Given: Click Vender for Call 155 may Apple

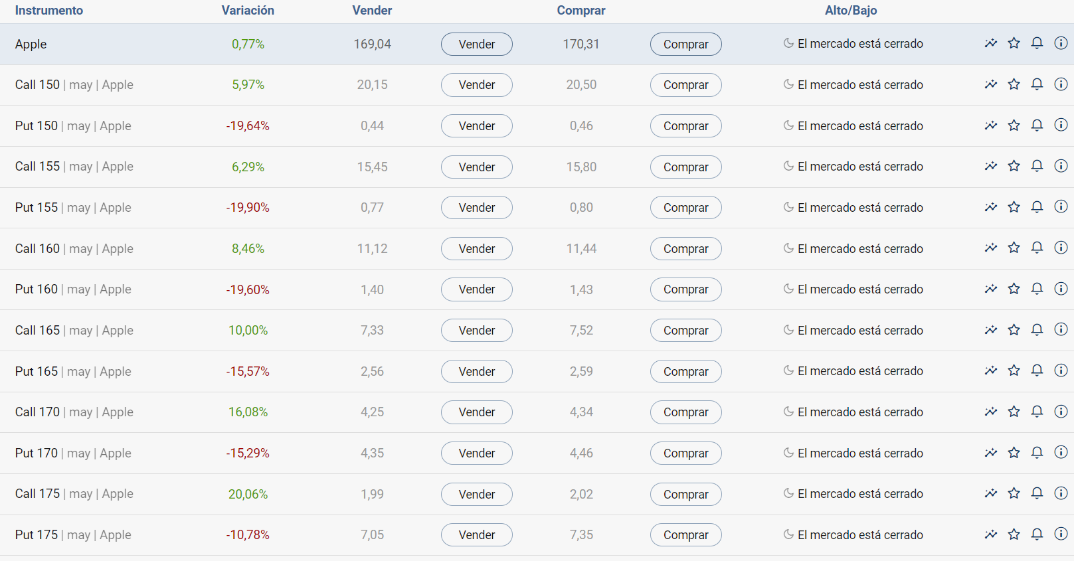Looking at the screenshot, I should [477, 167].
